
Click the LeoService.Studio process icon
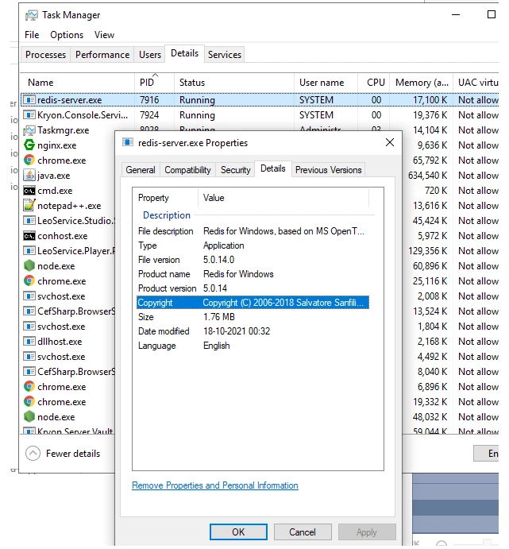pos(29,221)
